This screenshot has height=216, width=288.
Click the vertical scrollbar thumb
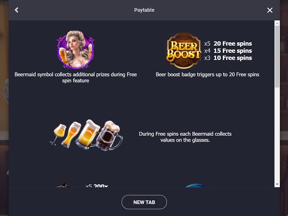point(277,57)
